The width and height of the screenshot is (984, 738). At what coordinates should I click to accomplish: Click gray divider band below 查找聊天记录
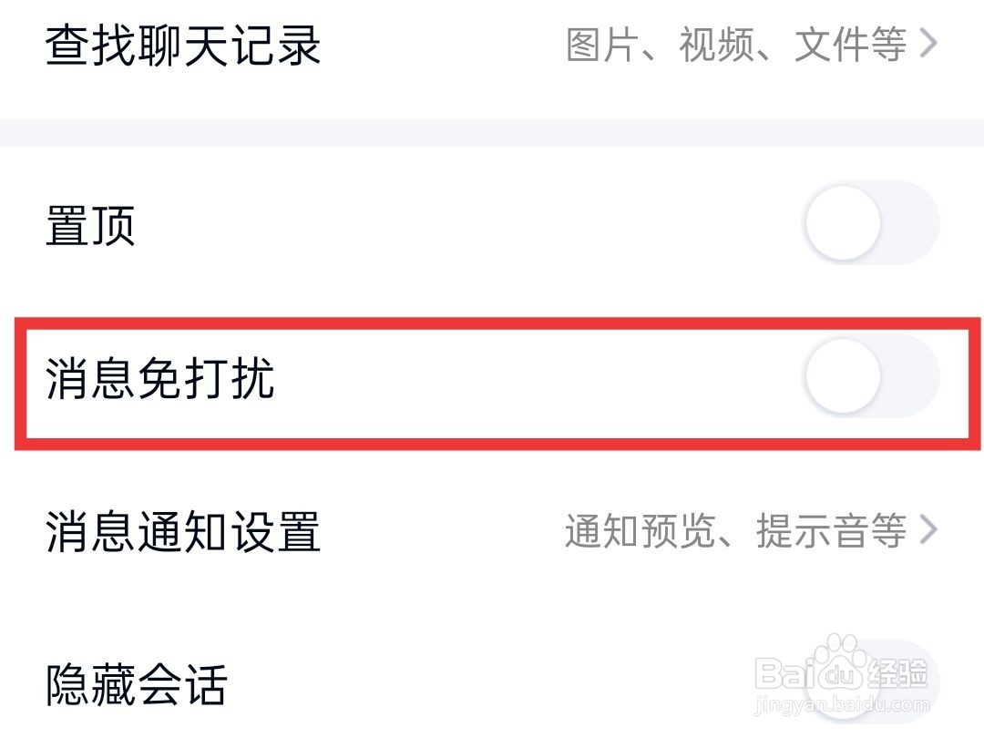[492, 133]
